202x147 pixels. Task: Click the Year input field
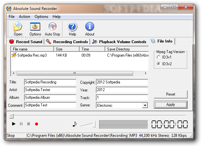[x=122, y=90]
